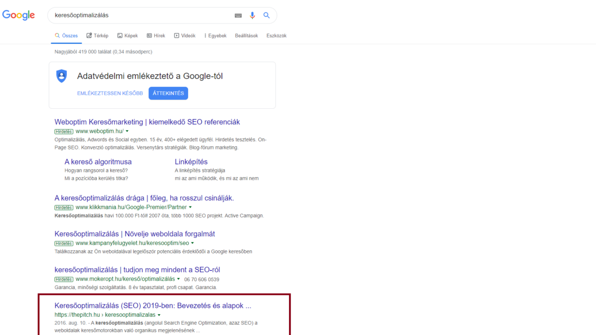Viewport: 596px width, 335px height.
Task: Switch to the Képek tab
Action: (x=128, y=36)
